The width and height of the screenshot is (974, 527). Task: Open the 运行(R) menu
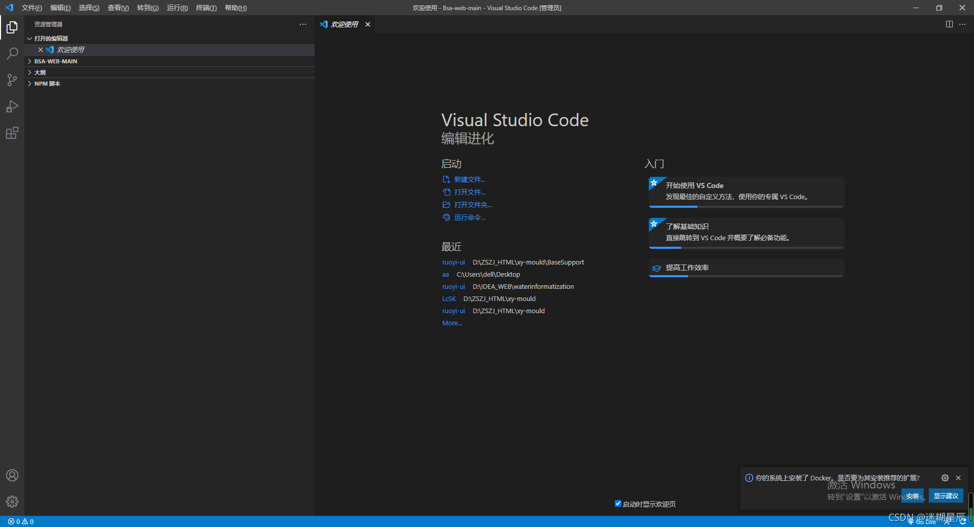point(177,8)
